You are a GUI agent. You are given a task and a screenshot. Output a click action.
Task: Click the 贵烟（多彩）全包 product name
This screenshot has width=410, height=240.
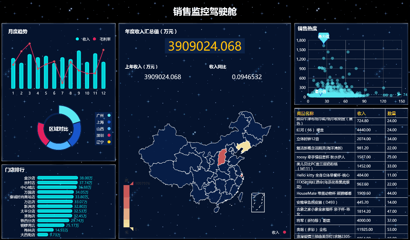[x=311, y=230]
